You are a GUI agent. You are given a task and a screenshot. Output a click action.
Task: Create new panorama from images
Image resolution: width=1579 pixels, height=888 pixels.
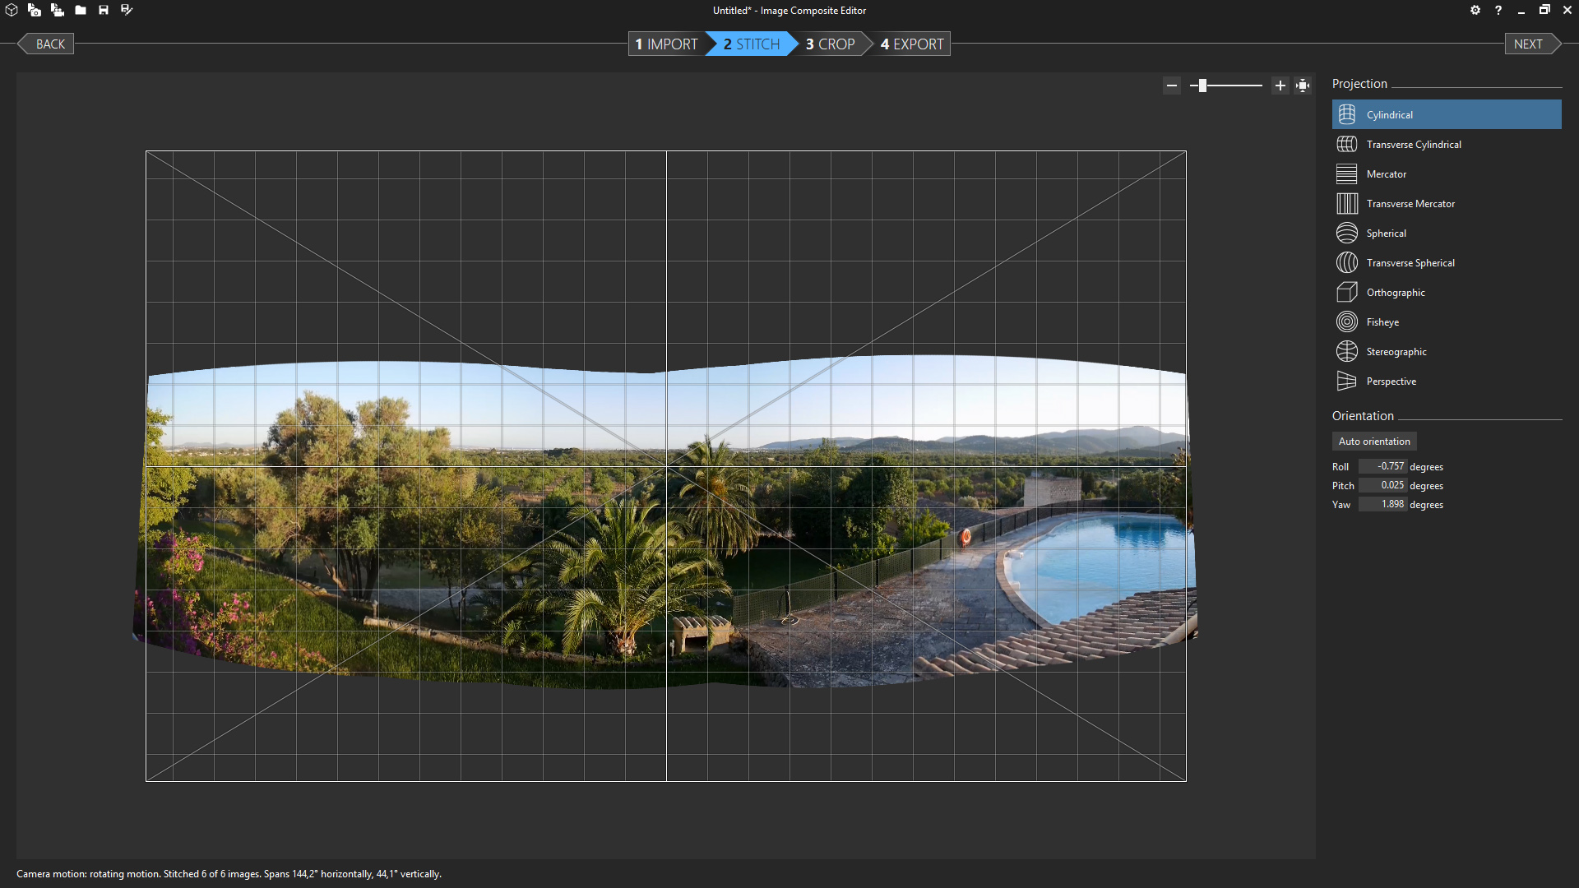pos(35,10)
